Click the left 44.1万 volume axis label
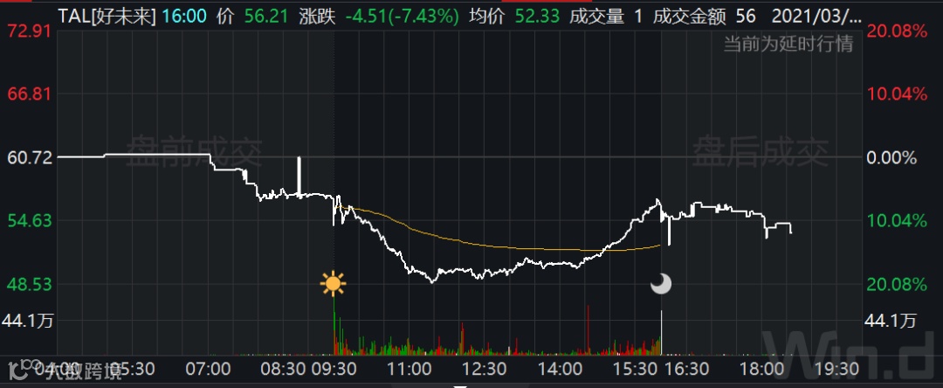Viewport: 943px width, 388px height. pos(28,321)
